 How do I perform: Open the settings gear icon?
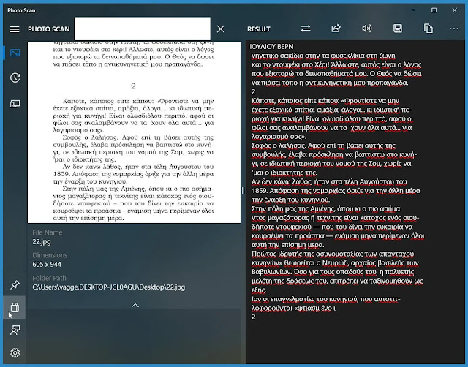[15, 353]
